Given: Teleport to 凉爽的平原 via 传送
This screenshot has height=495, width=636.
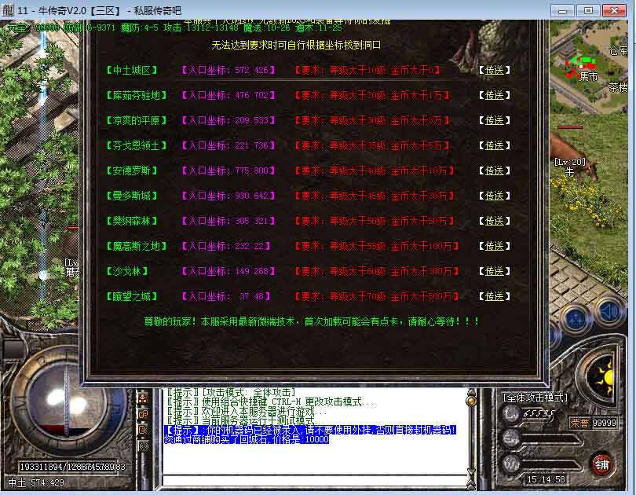Looking at the screenshot, I should [x=494, y=120].
